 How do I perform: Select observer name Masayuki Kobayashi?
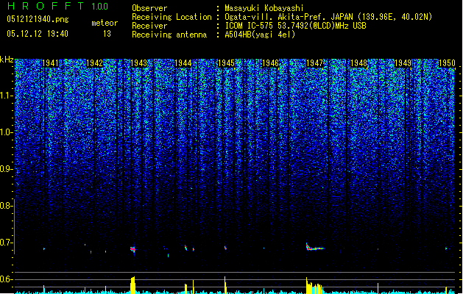tap(264, 8)
